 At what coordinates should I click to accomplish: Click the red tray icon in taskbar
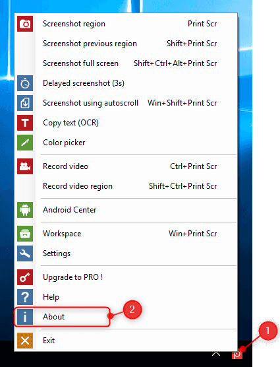click(237, 354)
